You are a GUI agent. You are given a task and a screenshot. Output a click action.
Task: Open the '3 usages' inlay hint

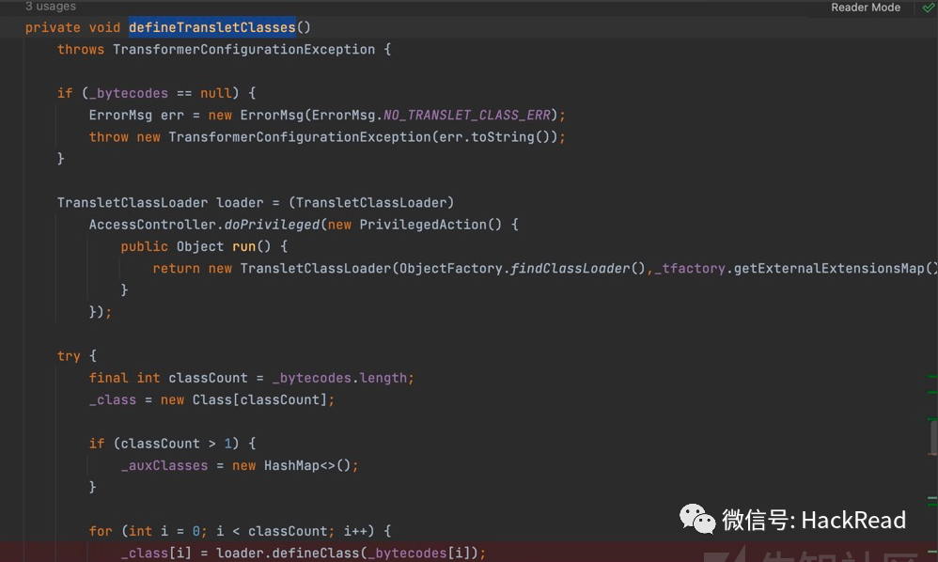click(51, 6)
